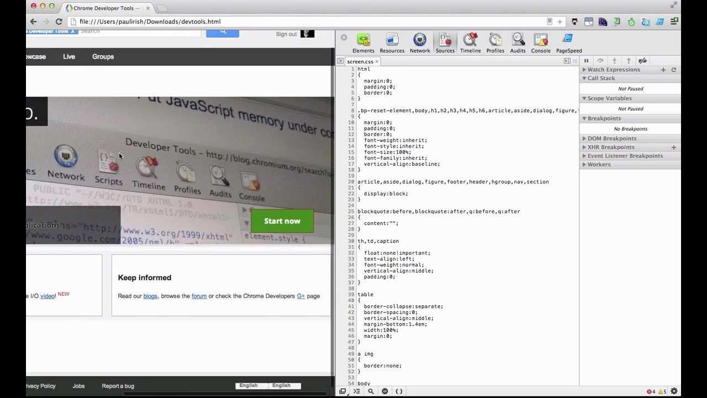The image size is (707, 398).
Task: Toggle pause on exceptions
Action: [385, 391]
